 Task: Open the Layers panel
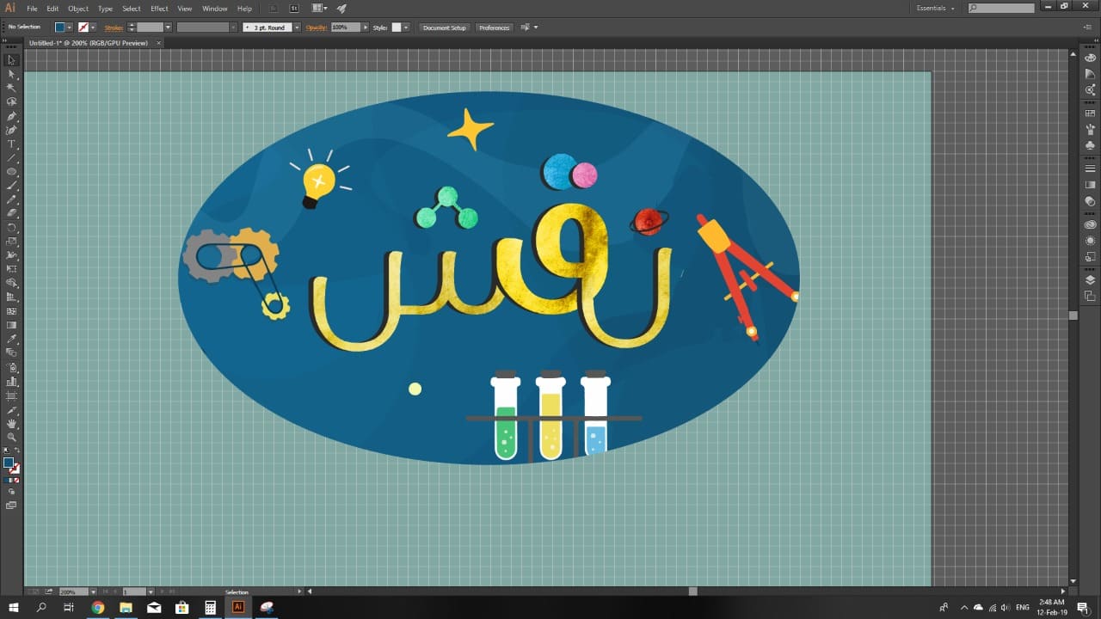pyautogui.click(x=1090, y=280)
